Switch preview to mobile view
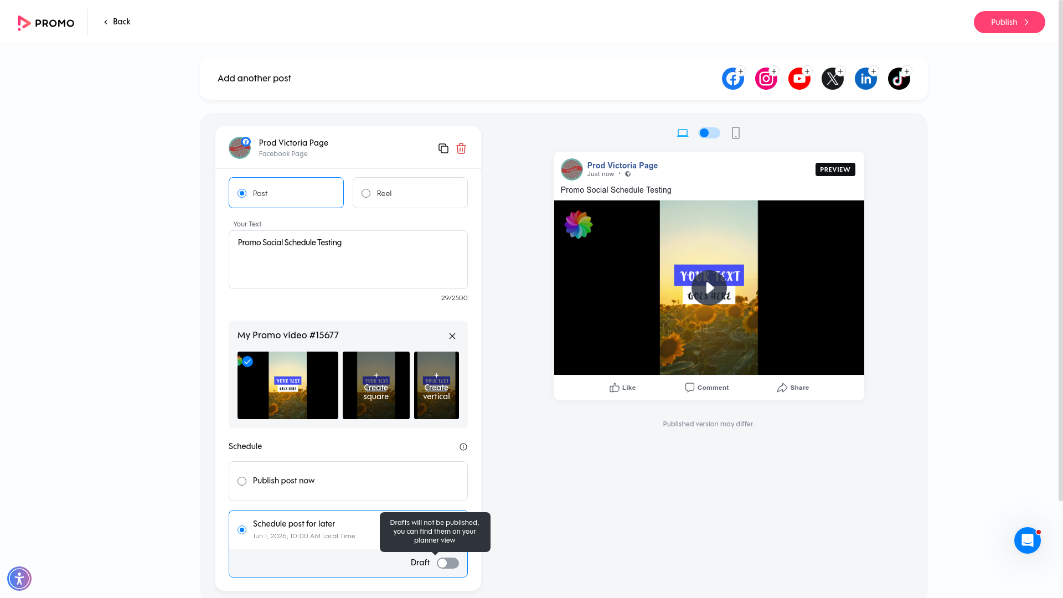 (x=735, y=133)
